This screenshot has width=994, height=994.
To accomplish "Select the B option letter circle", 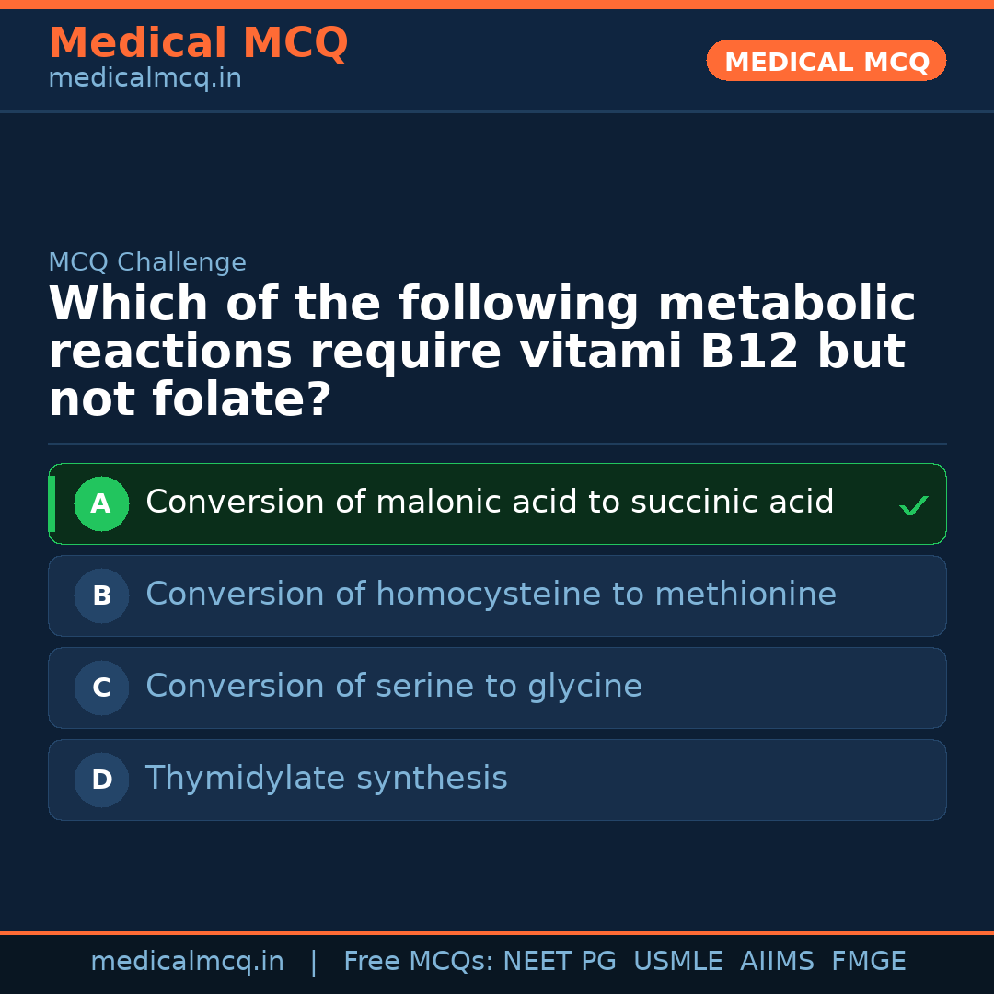I will 101,595.
